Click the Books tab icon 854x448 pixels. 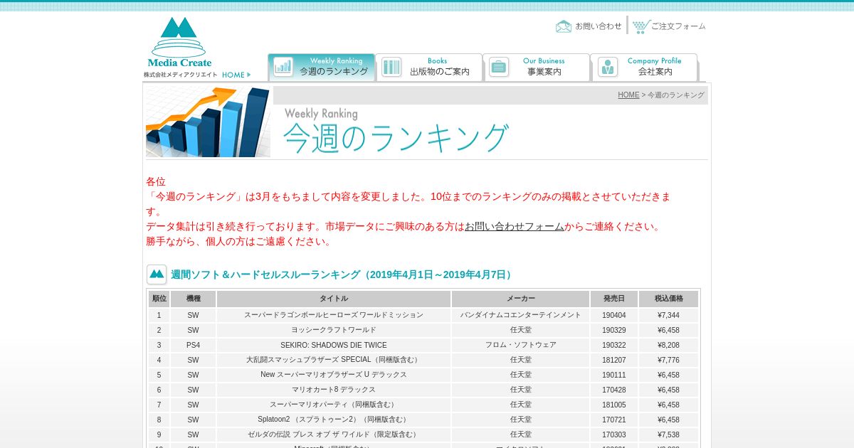coord(391,67)
